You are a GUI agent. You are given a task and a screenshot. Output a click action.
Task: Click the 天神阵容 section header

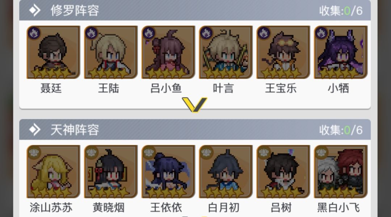click(195, 129)
